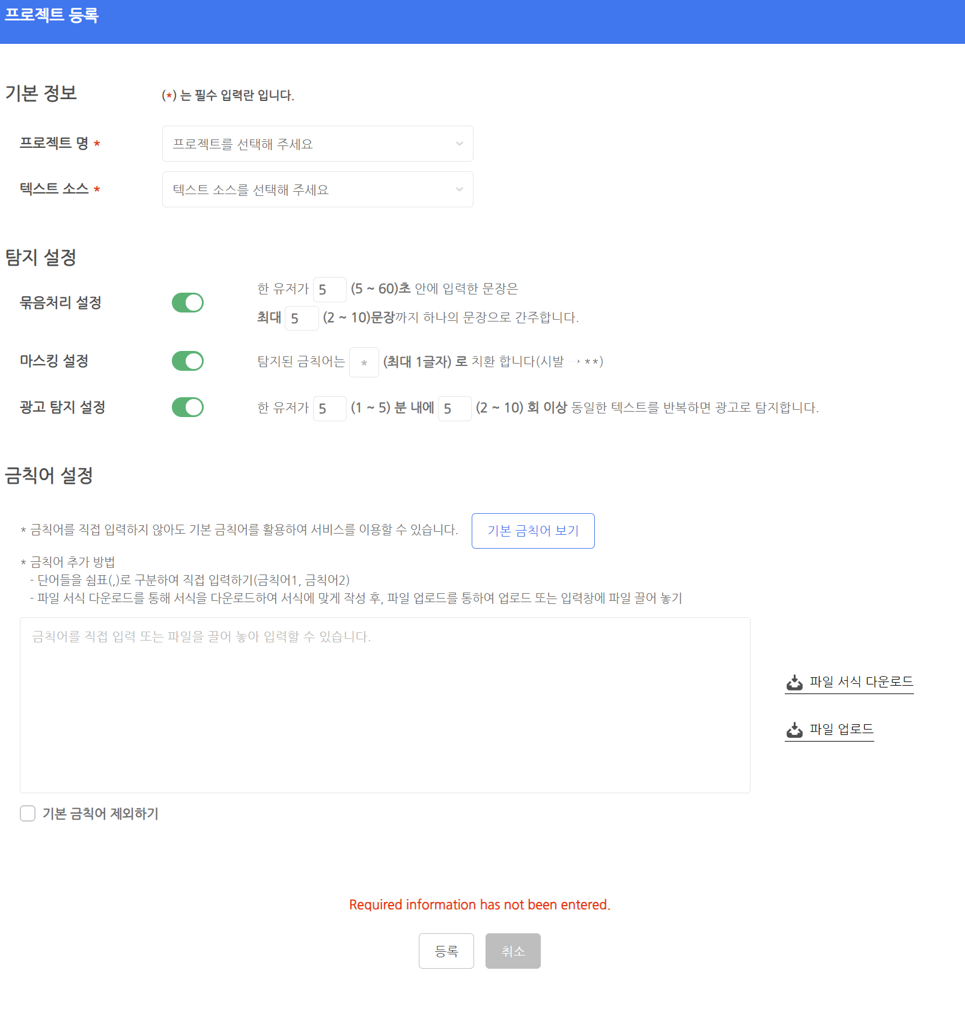Click the download icon beside 파일 서식 다운로드

[x=794, y=682]
